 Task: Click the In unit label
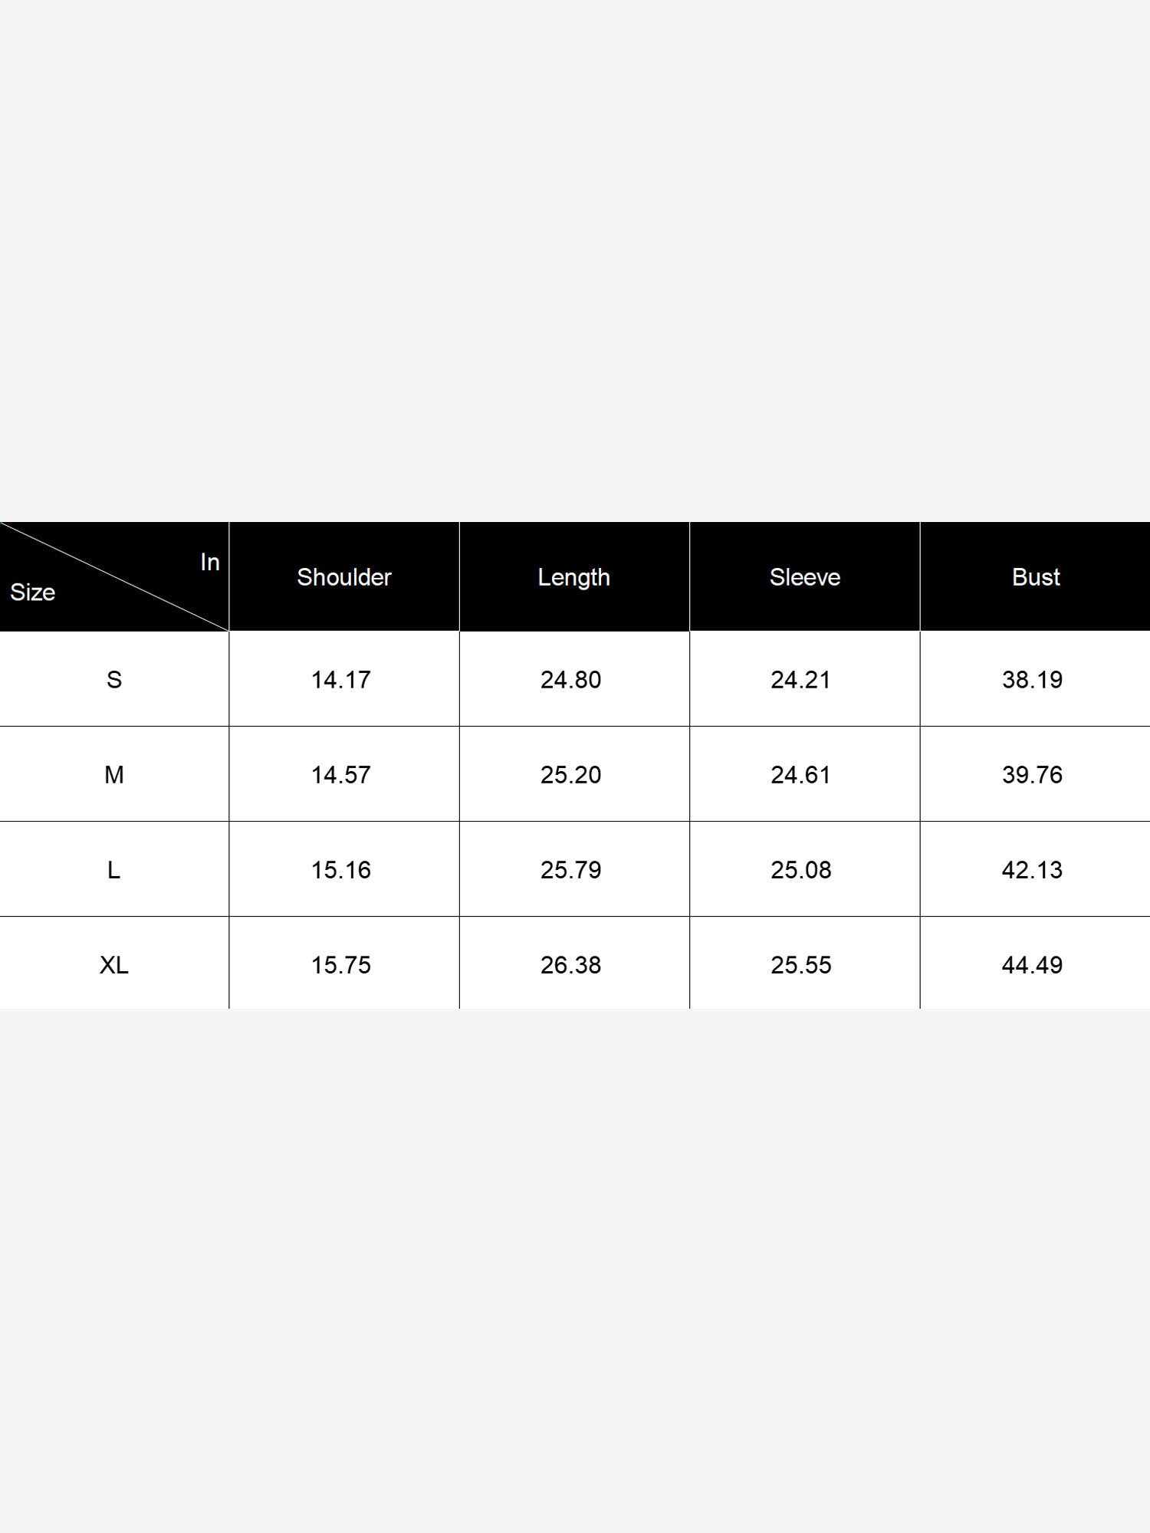(x=210, y=563)
